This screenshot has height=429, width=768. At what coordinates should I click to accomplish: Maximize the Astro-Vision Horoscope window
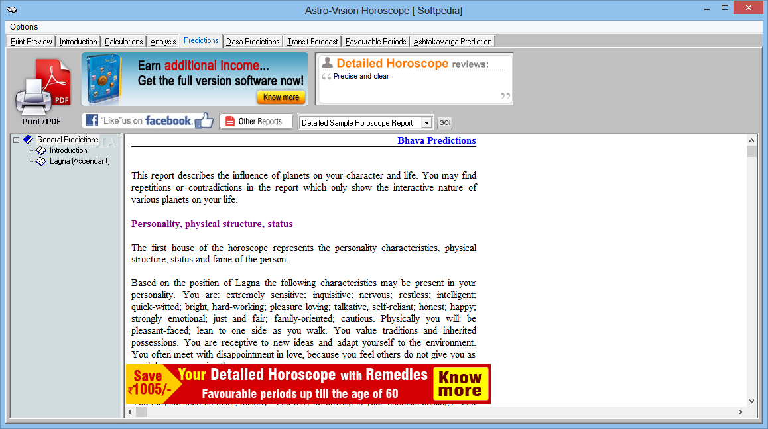pyautogui.click(x=725, y=8)
